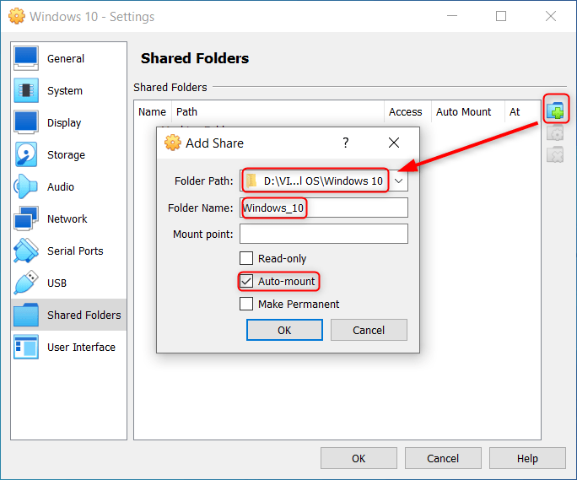Uncheck the Auto-mount checkbox

(246, 281)
